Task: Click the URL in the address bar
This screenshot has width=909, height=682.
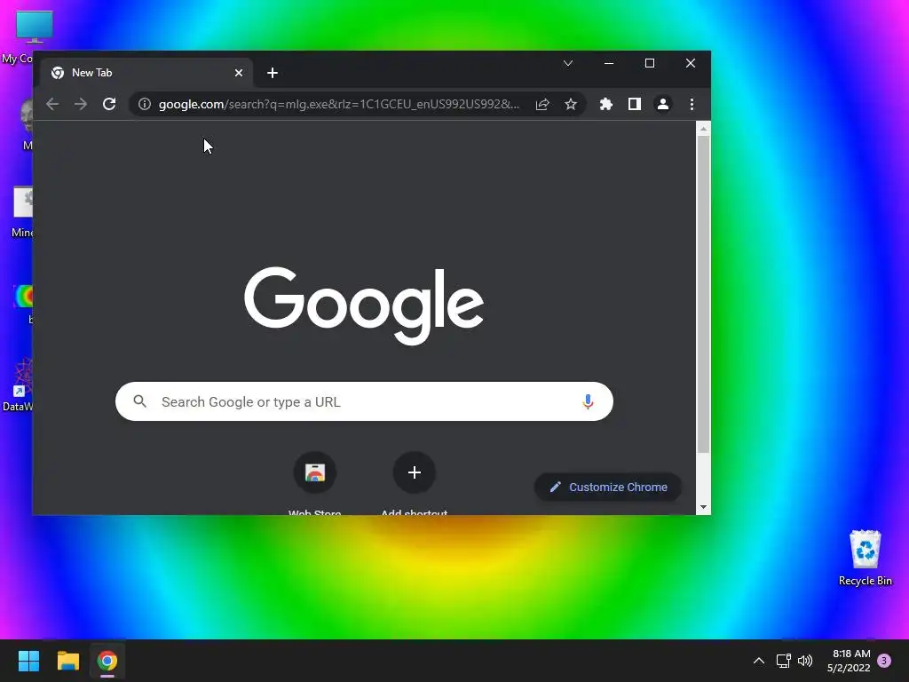Action: pyautogui.click(x=339, y=105)
